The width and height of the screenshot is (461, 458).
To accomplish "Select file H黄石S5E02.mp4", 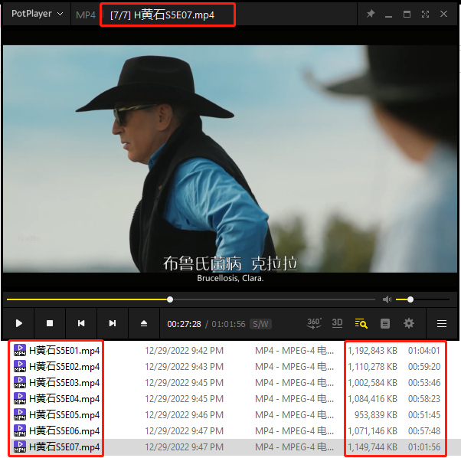I will [64, 367].
